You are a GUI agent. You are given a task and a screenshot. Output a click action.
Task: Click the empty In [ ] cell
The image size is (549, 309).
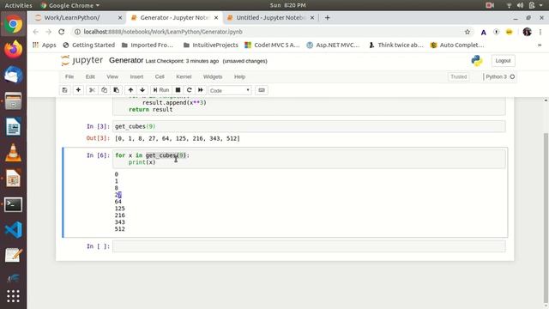click(x=309, y=246)
